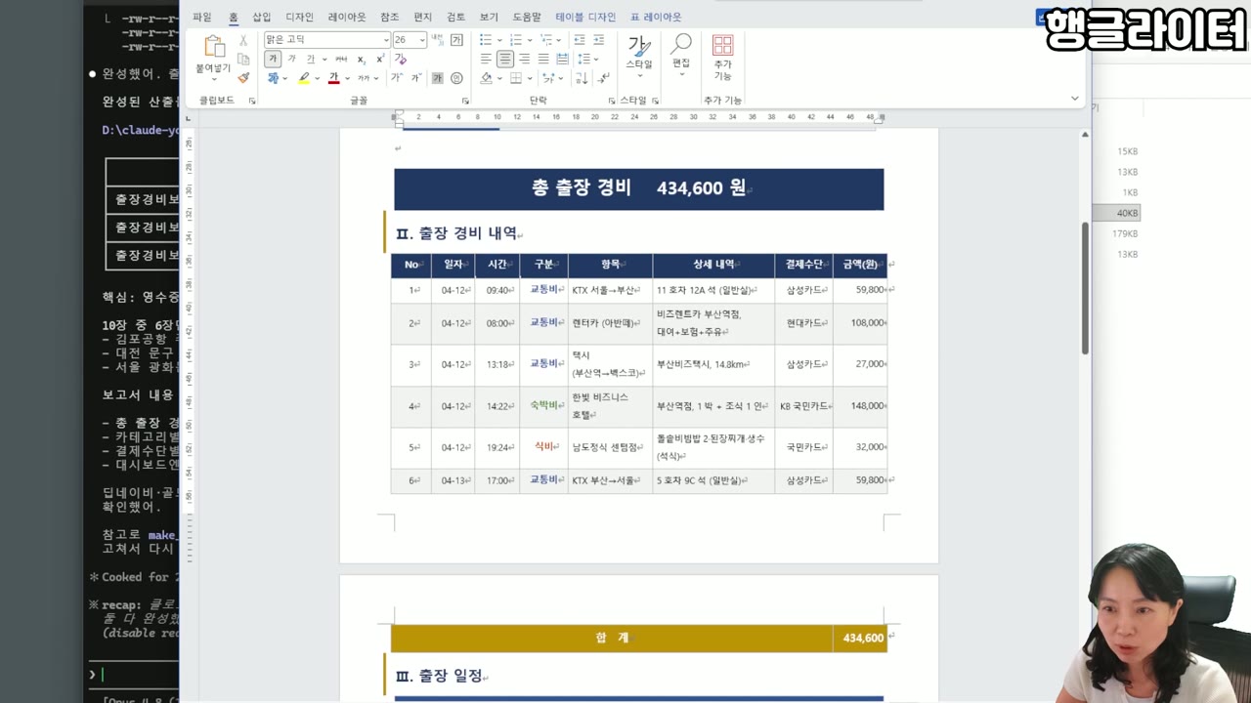This screenshot has height=703, width=1251.
Task: Expand the Paste (붙여넣기) options arrow
Action: [x=214, y=79]
